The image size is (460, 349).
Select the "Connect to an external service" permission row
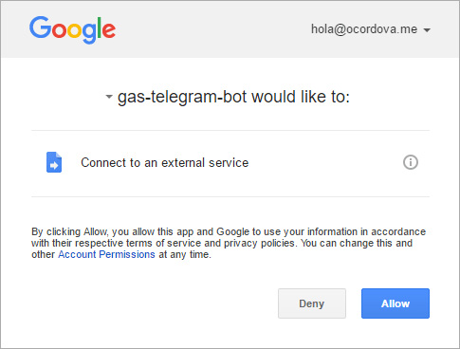pos(230,163)
